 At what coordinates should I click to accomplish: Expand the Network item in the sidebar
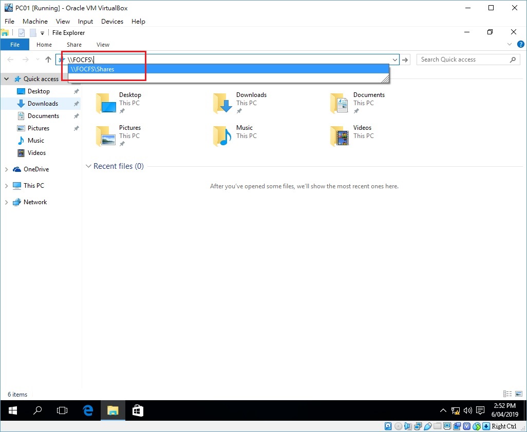click(6, 202)
